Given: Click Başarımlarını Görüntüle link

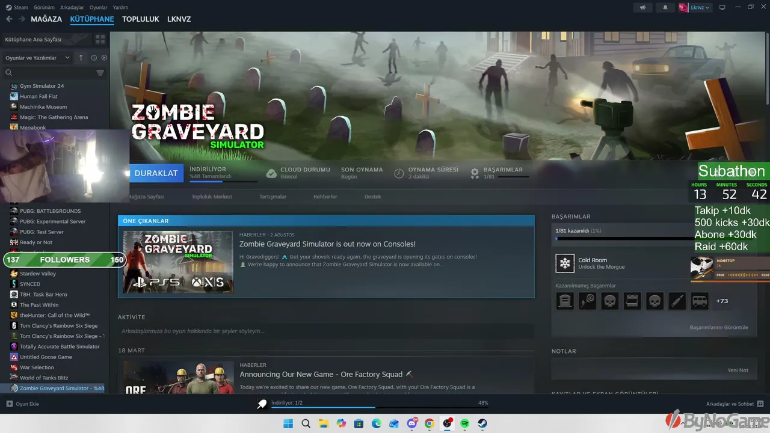Looking at the screenshot, I should pos(719,328).
